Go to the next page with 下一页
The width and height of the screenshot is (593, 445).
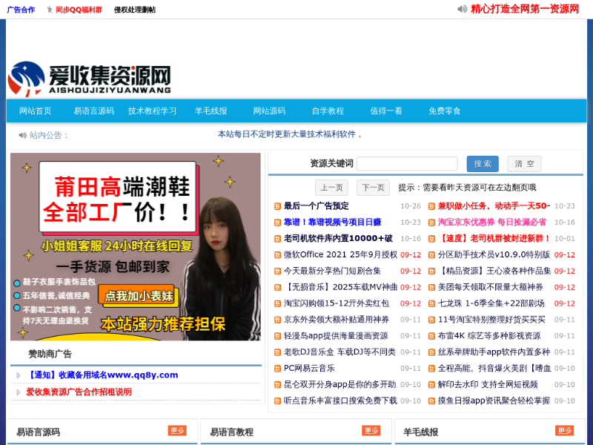click(373, 188)
